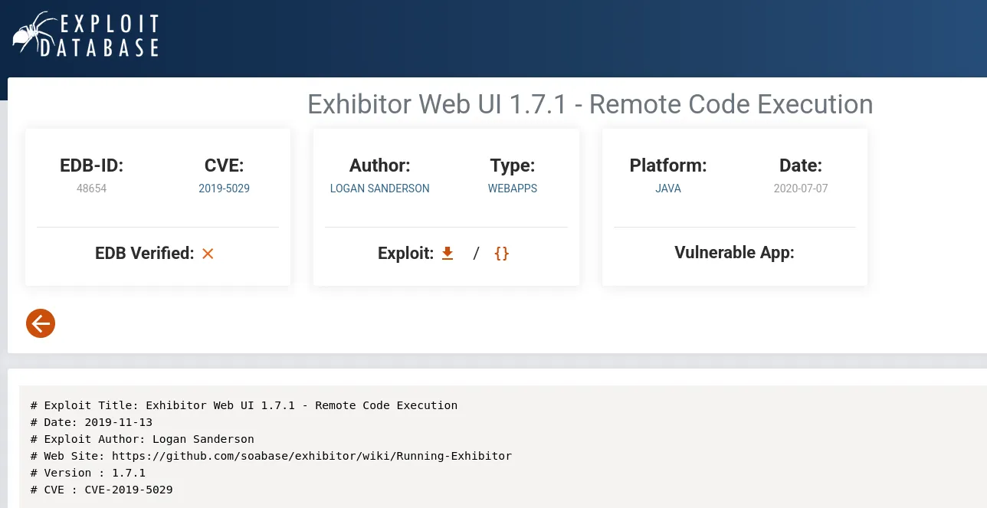Viewport: 987px width, 508px height.
Task: Click the Exhibitor Web UI page title
Action: click(589, 104)
